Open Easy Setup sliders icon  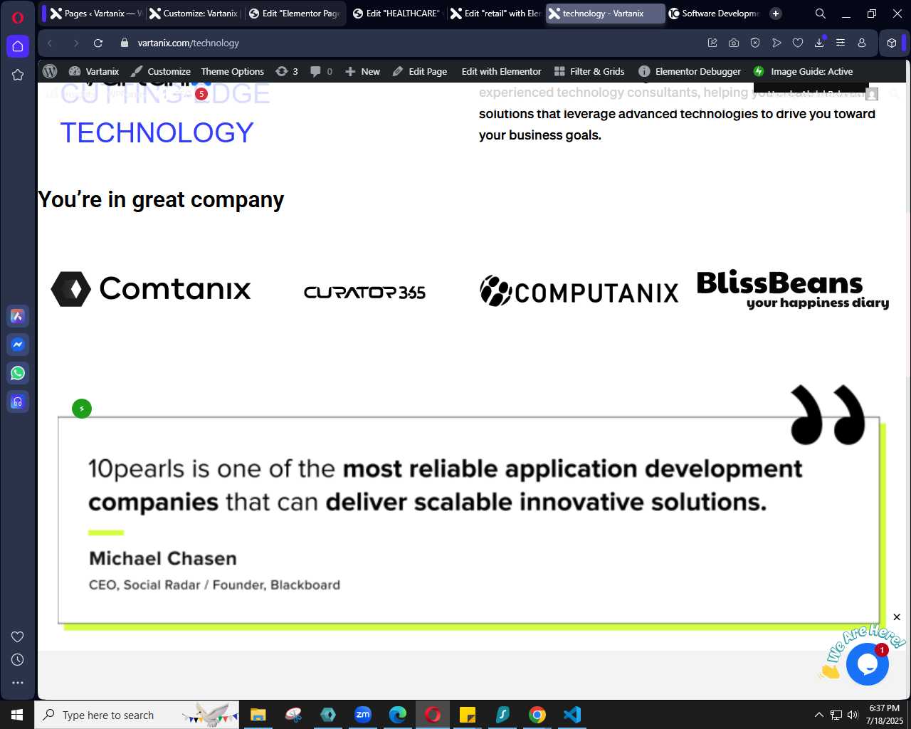tap(841, 43)
